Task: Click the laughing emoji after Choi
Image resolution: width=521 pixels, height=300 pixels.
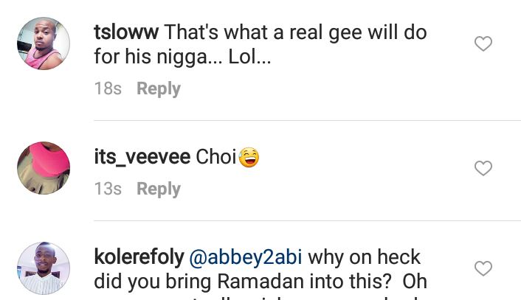Action: 249,157
